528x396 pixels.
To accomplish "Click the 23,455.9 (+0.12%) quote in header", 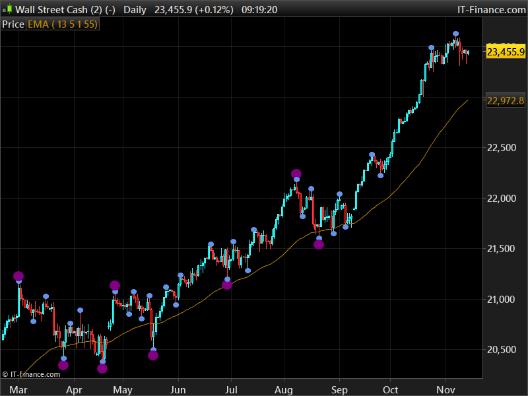I will (193, 10).
